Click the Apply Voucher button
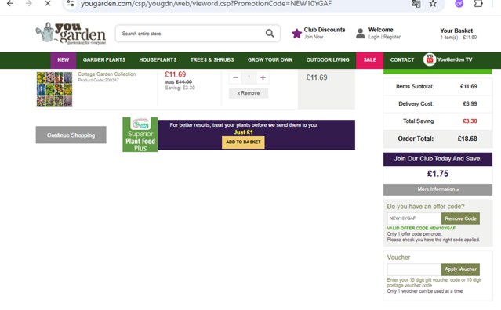Image resolution: width=501 pixels, height=310 pixels. 460,269
